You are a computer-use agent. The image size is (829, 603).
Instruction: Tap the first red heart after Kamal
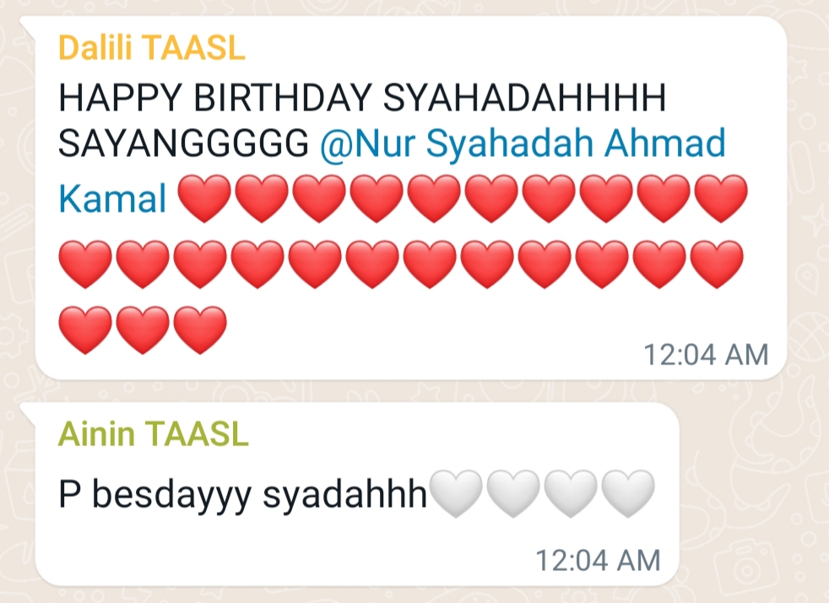point(204,198)
